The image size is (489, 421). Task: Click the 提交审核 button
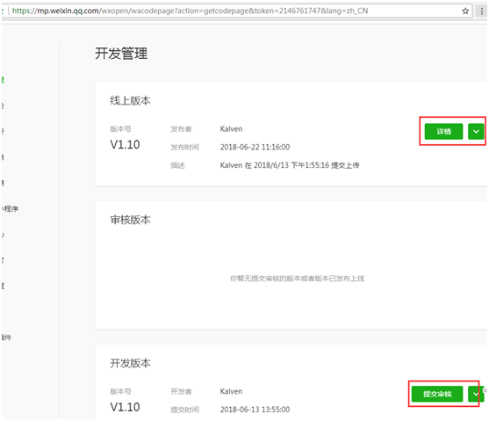click(437, 394)
